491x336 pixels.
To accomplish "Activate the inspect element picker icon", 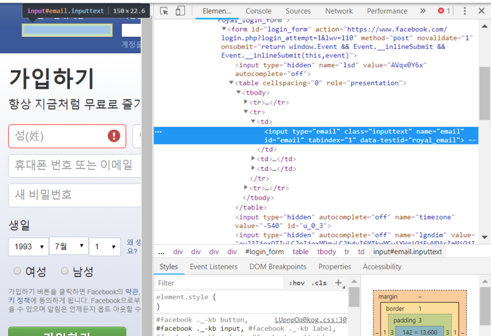I will pos(164,11).
